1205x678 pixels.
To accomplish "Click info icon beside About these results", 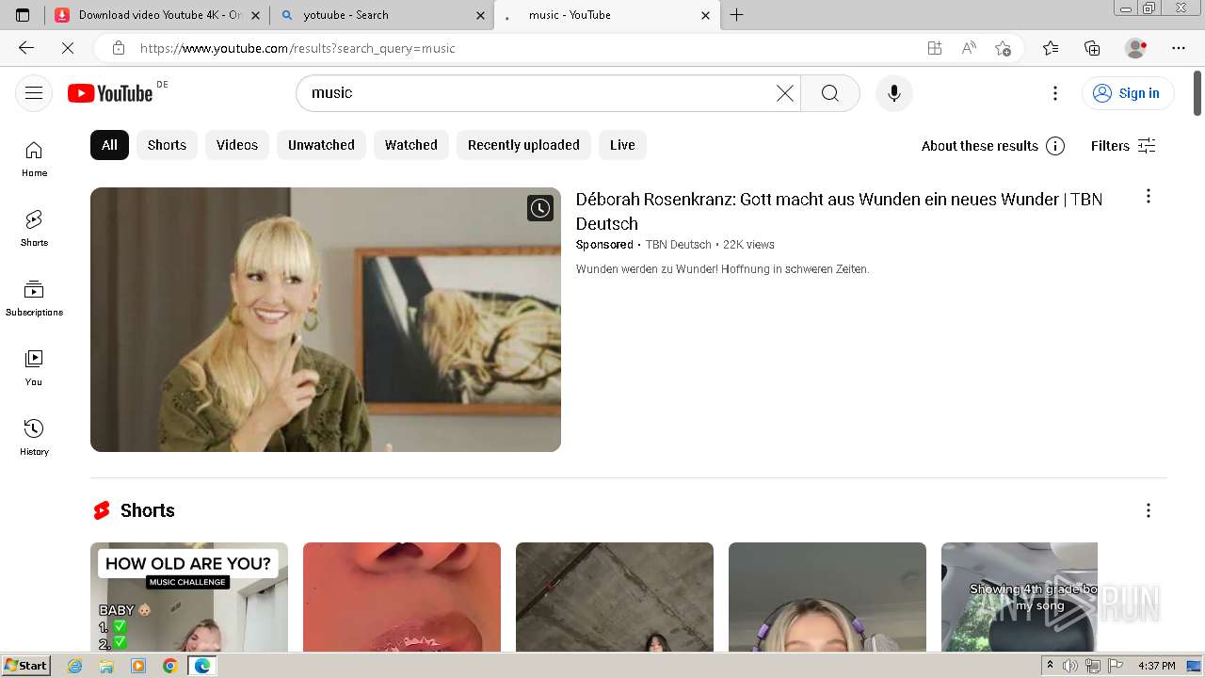I will [x=1055, y=146].
